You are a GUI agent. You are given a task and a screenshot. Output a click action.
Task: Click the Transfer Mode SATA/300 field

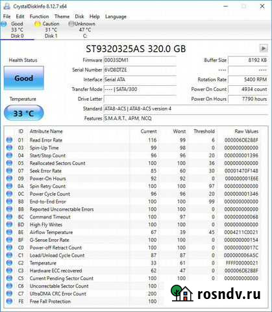tap(140, 89)
